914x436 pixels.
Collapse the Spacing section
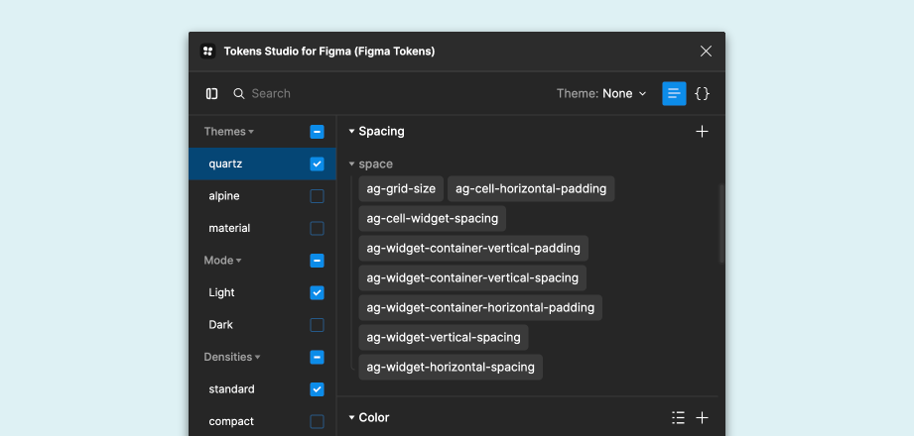click(351, 132)
